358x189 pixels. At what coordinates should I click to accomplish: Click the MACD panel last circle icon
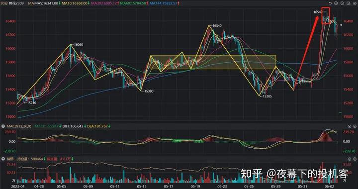[355, 126]
